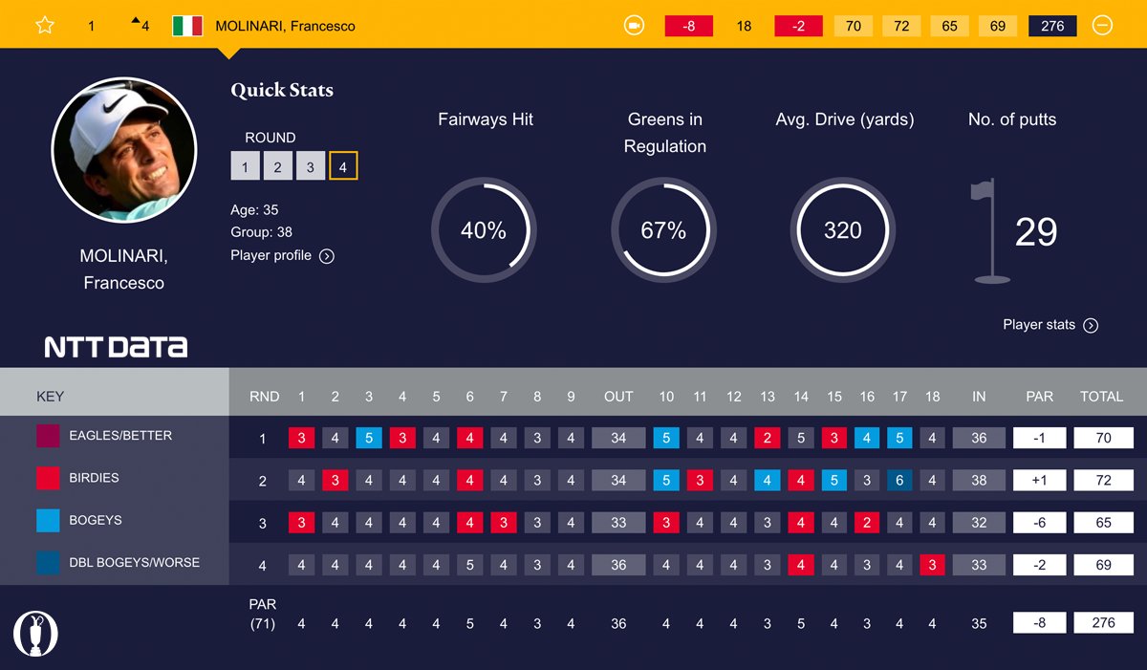
Task: Click the position change arrow showing 4
Action: (140, 26)
